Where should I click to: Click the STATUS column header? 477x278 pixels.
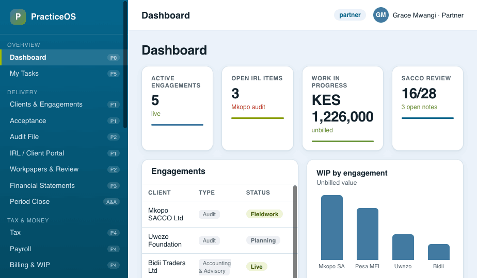click(258, 193)
